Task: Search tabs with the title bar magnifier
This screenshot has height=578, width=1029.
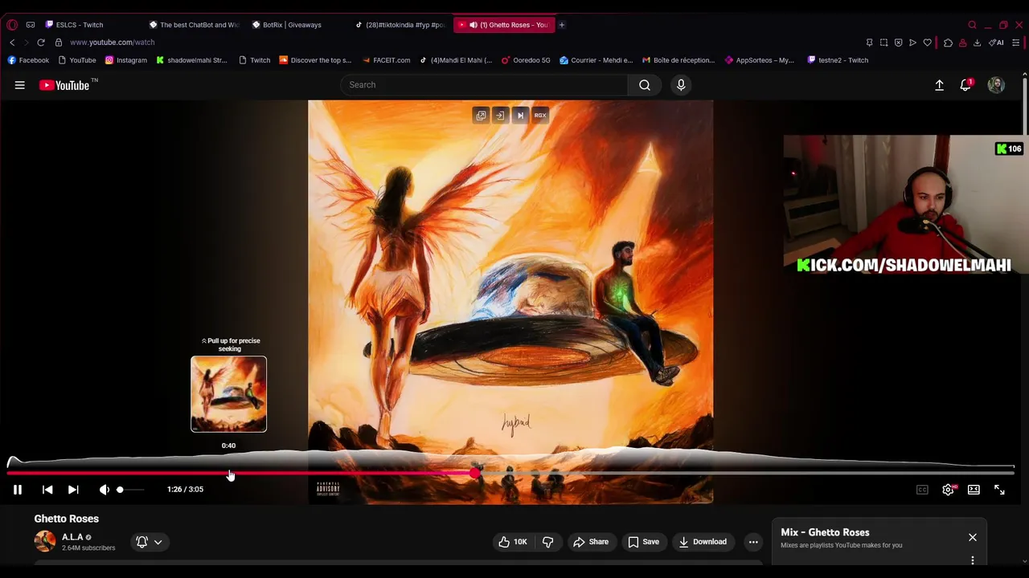Action: (972, 25)
